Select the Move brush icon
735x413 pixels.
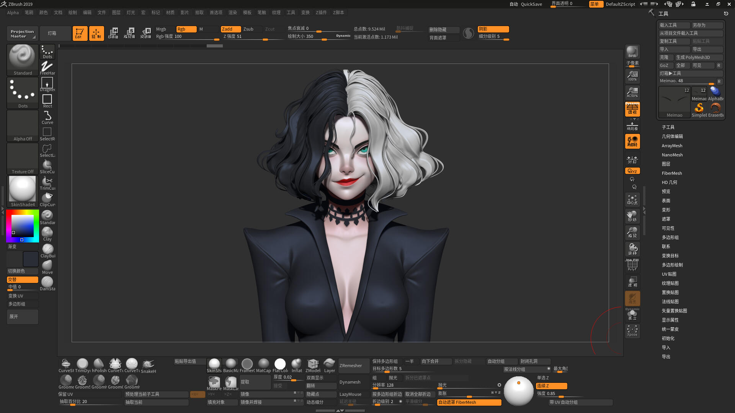pyautogui.click(x=47, y=267)
